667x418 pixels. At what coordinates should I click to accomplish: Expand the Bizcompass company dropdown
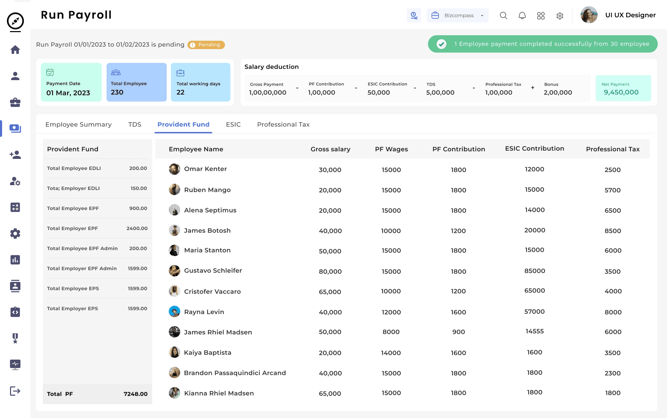(457, 16)
